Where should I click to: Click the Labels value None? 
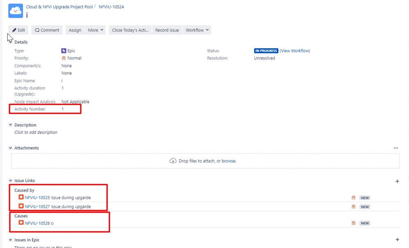[x=66, y=73]
